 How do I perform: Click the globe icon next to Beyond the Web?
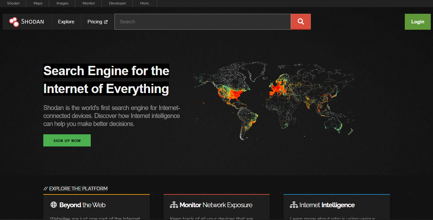coord(54,205)
